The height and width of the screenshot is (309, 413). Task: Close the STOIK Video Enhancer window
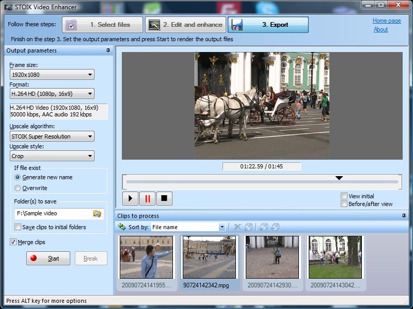pos(399,5)
